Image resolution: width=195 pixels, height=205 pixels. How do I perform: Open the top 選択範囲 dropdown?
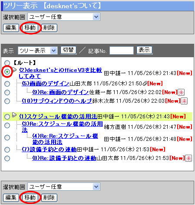[x=64, y=17]
